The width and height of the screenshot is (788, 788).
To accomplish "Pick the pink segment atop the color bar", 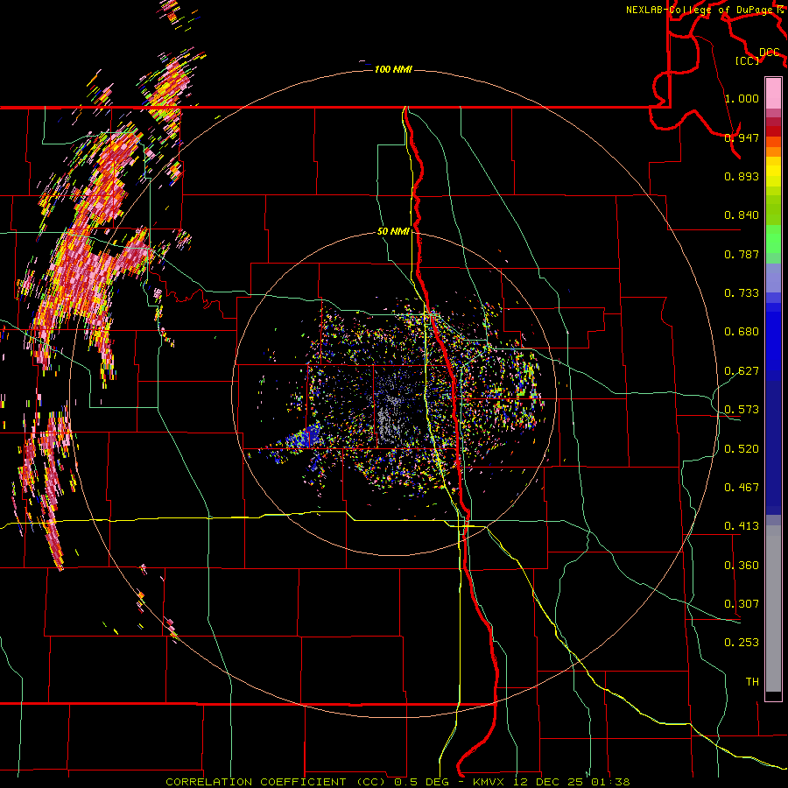I will coord(773,93).
